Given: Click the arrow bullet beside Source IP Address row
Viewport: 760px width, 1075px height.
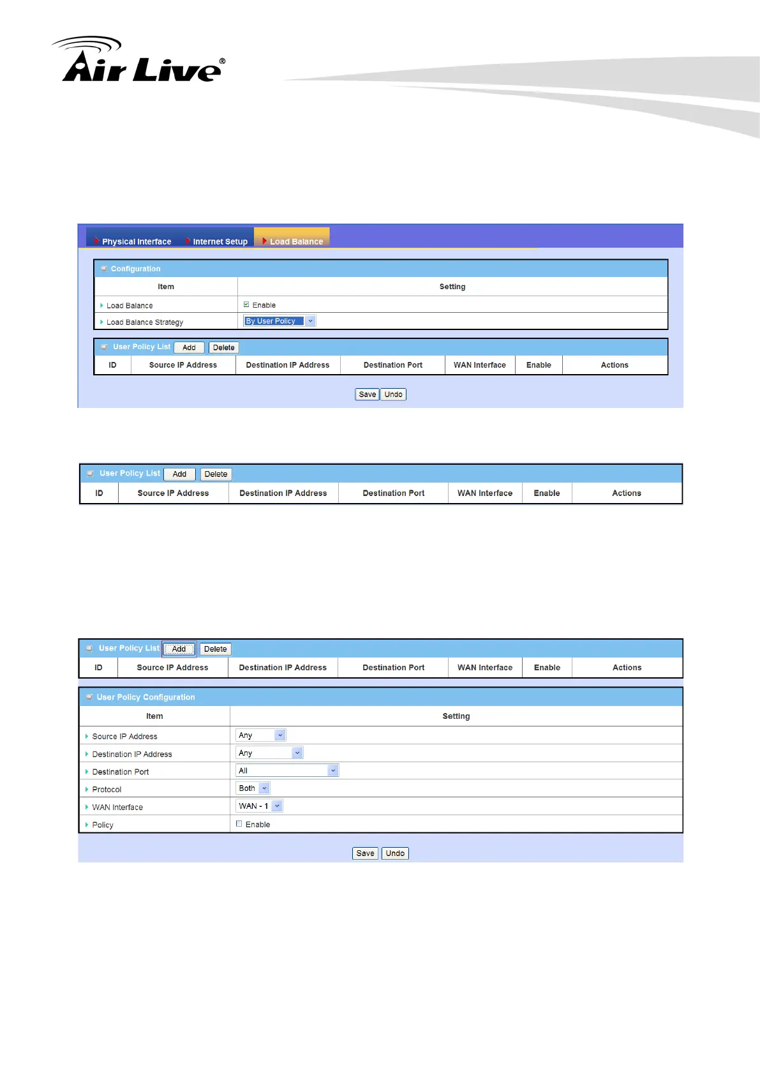Looking at the screenshot, I should [87, 736].
